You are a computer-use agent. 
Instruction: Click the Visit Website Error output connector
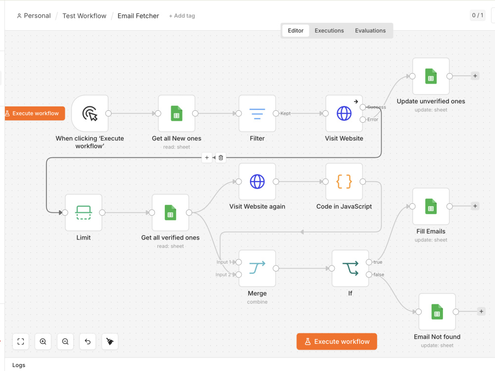tap(363, 120)
